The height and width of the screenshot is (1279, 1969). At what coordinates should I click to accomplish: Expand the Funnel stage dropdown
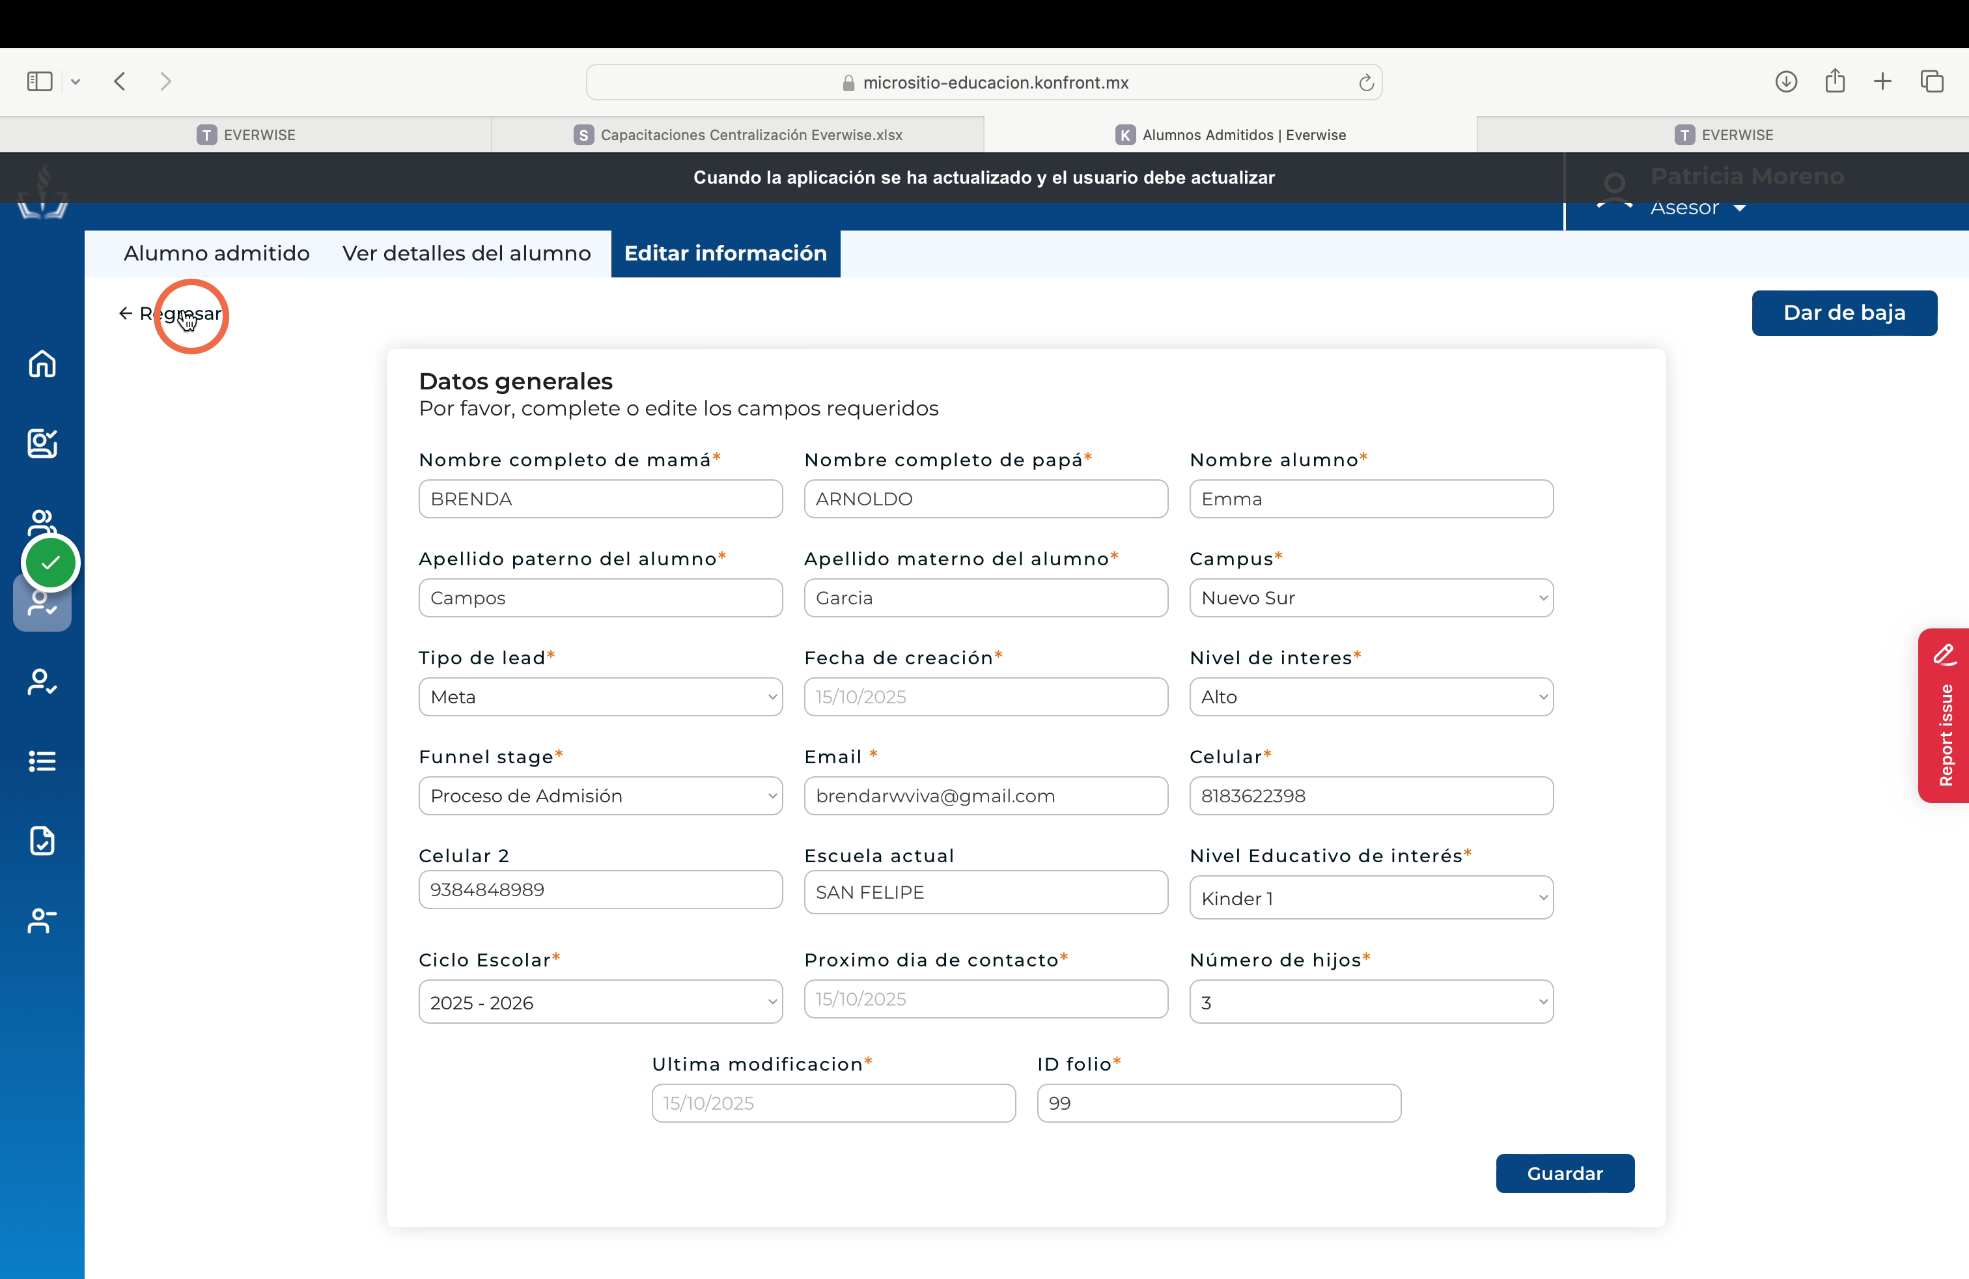tap(600, 796)
